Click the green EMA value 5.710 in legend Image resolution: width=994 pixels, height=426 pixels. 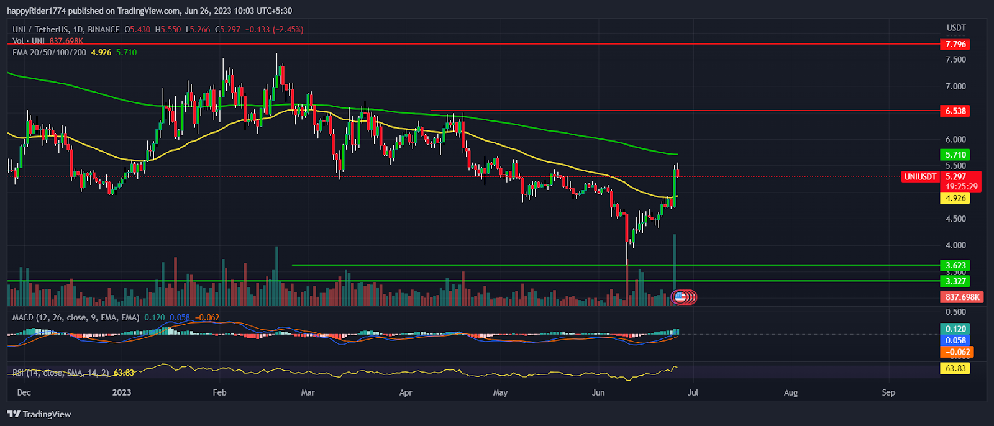click(x=126, y=52)
